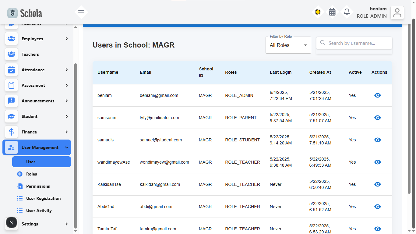Click eye icon for KalkidanTse row
416x234 pixels.
(x=377, y=184)
